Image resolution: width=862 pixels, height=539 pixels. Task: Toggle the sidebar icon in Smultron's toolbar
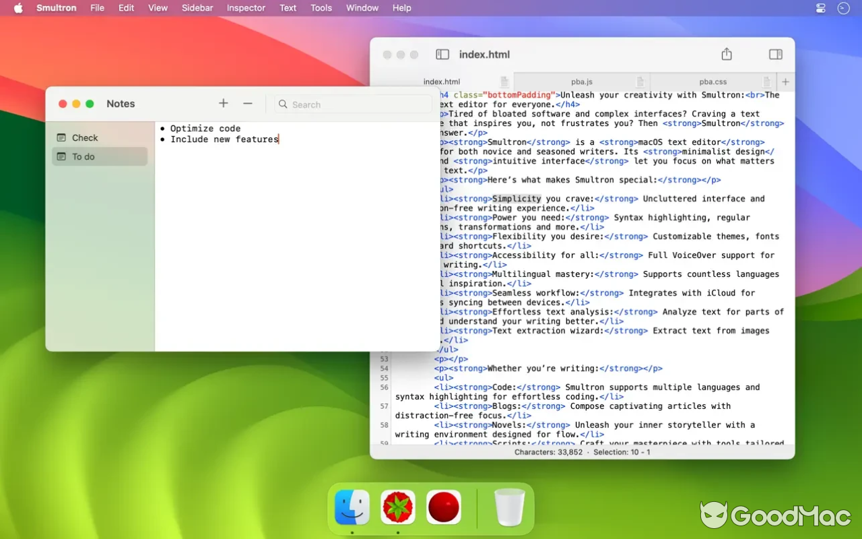point(442,54)
